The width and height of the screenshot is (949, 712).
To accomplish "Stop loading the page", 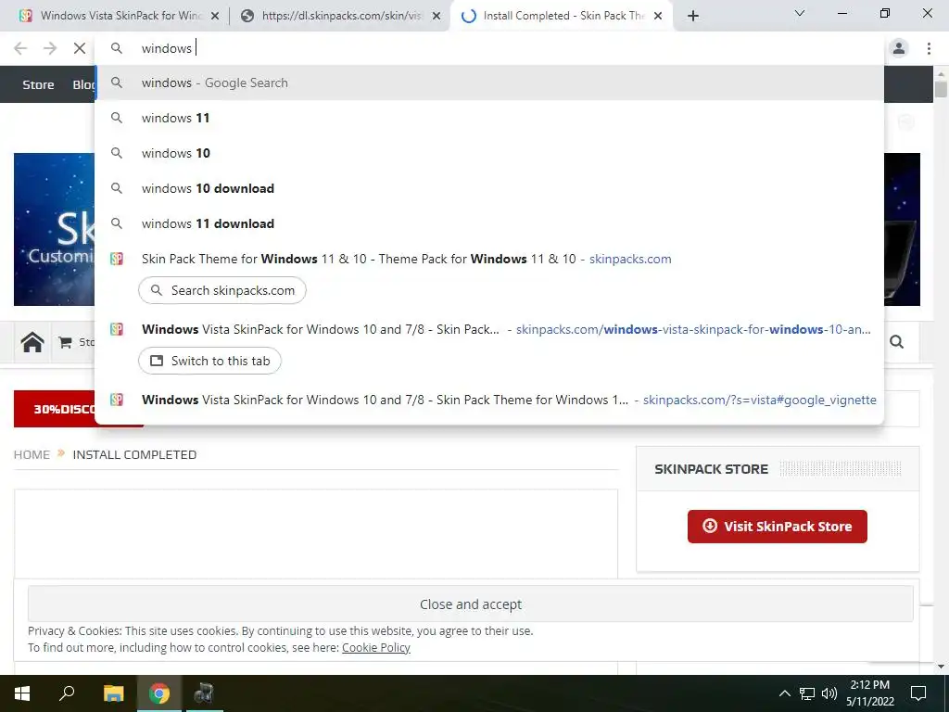I will [x=80, y=48].
